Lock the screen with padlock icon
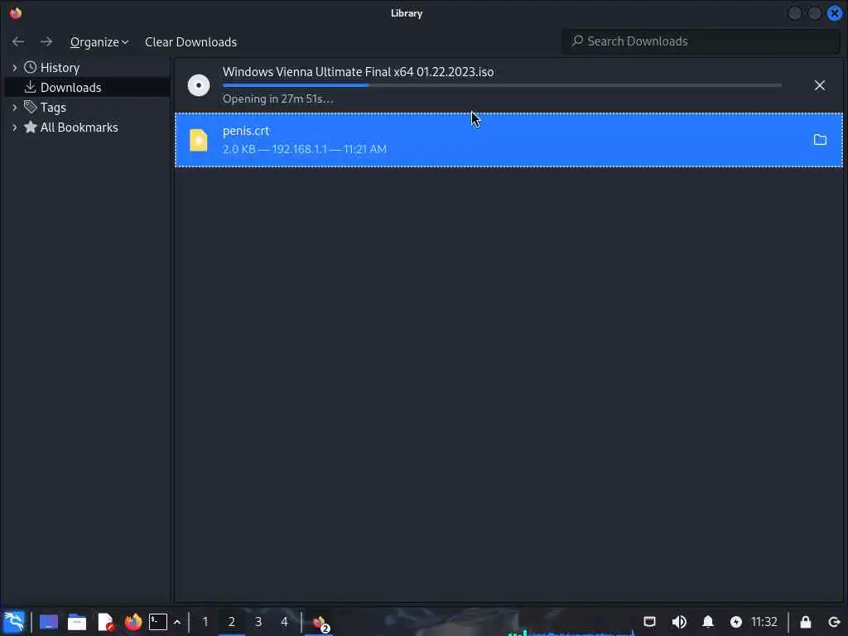The height and width of the screenshot is (636, 848). (x=806, y=622)
